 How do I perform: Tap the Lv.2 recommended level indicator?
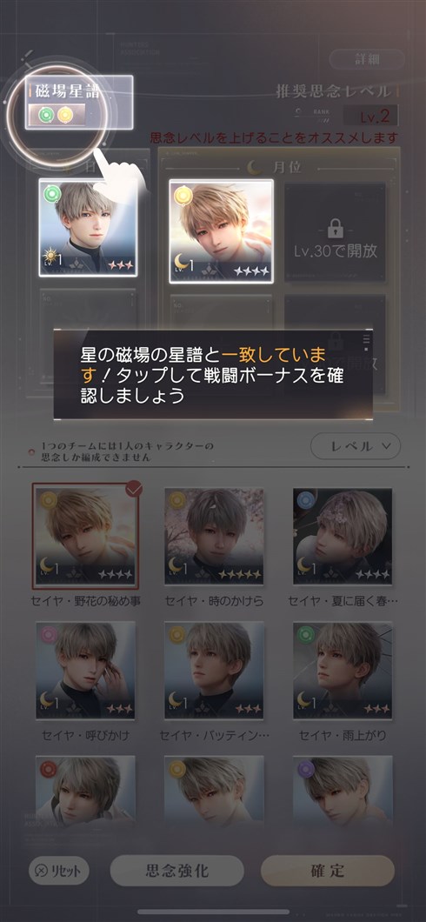(370, 115)
